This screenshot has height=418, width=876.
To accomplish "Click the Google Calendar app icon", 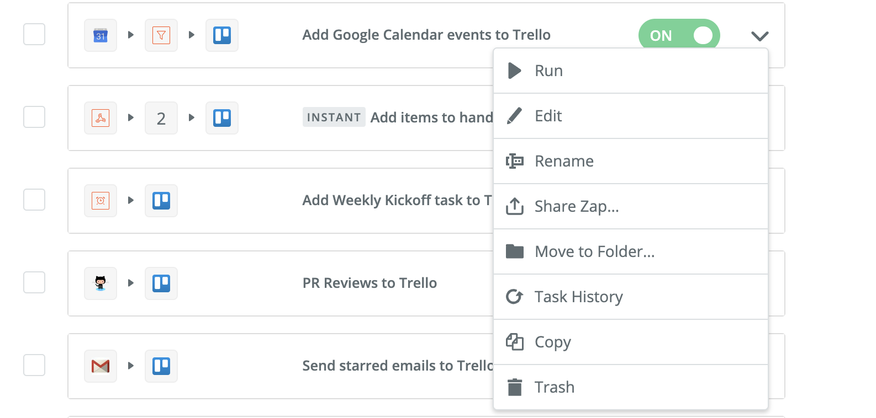I will [x=101, y=35].
